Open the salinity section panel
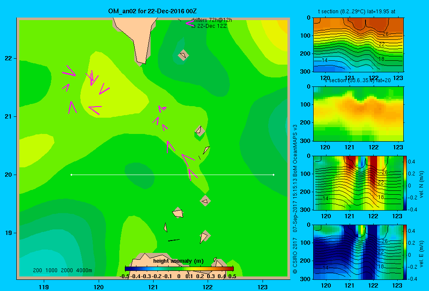 point(358,114)
